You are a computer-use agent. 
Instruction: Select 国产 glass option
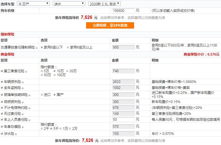click(x=55, y=95)
